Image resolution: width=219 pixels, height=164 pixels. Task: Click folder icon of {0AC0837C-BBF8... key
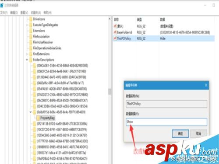coord(34,101)
